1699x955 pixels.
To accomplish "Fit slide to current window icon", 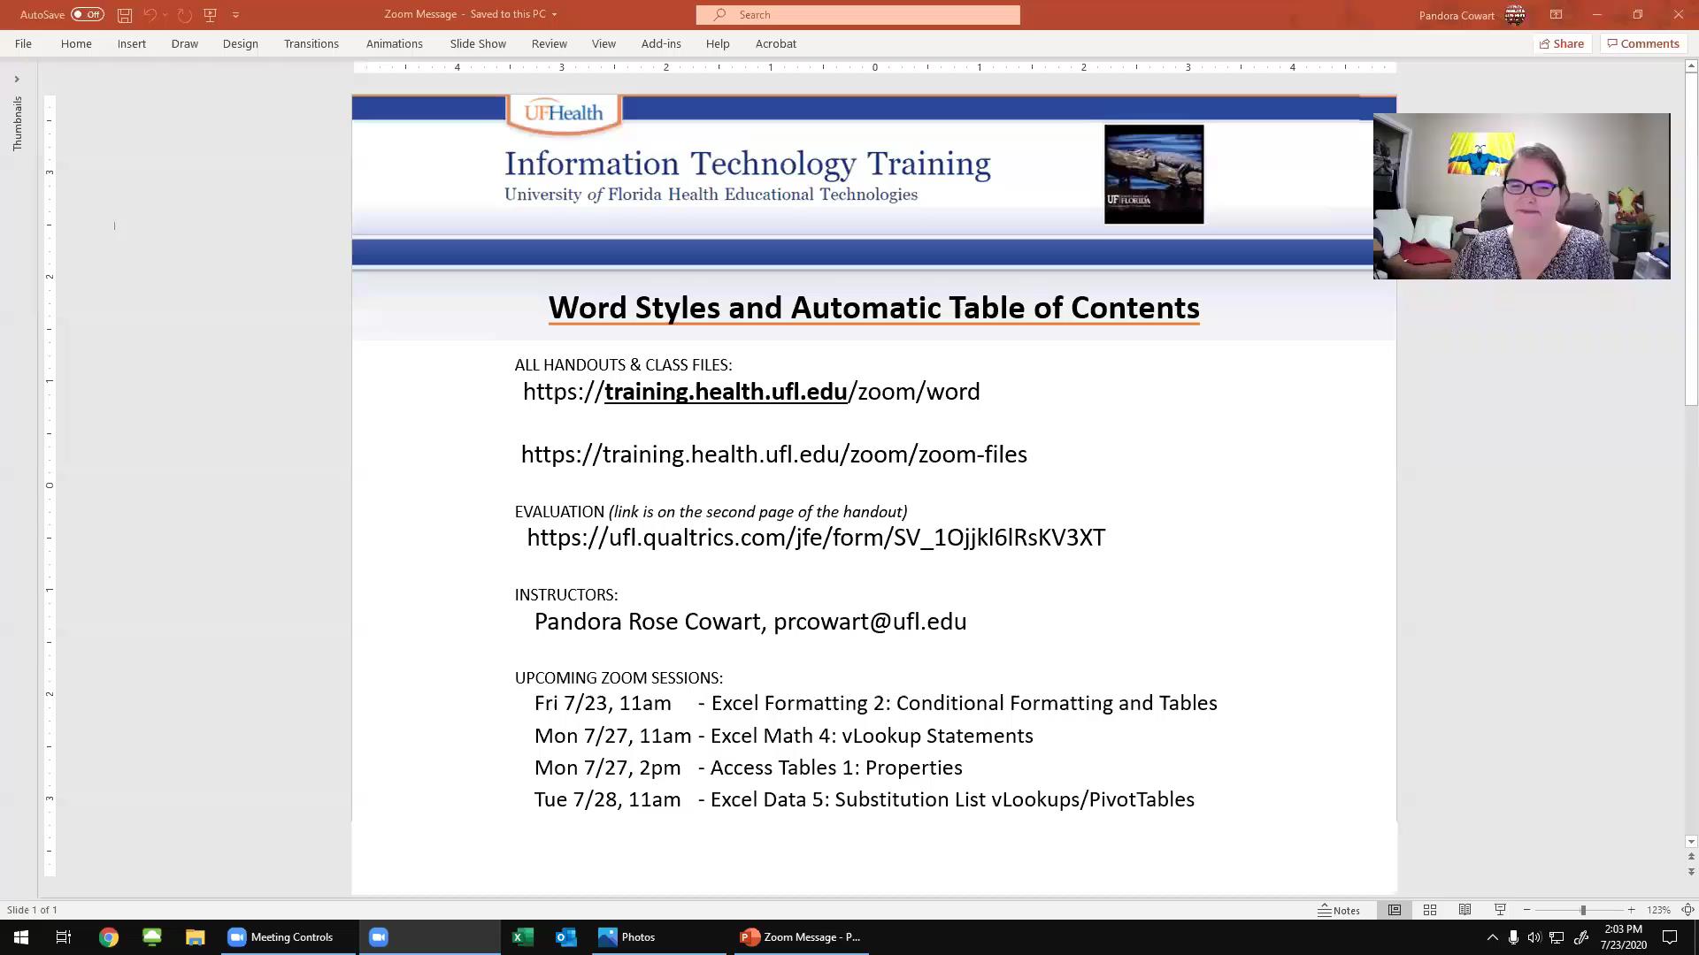I will 1687,910.
